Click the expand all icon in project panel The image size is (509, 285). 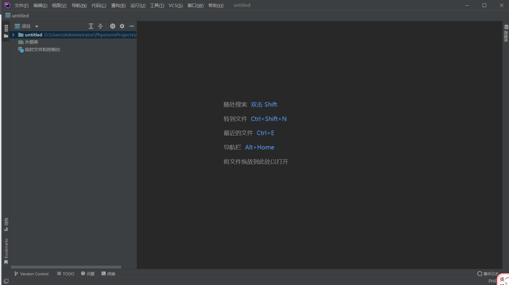pyautogui.click(x=91, y=26)
